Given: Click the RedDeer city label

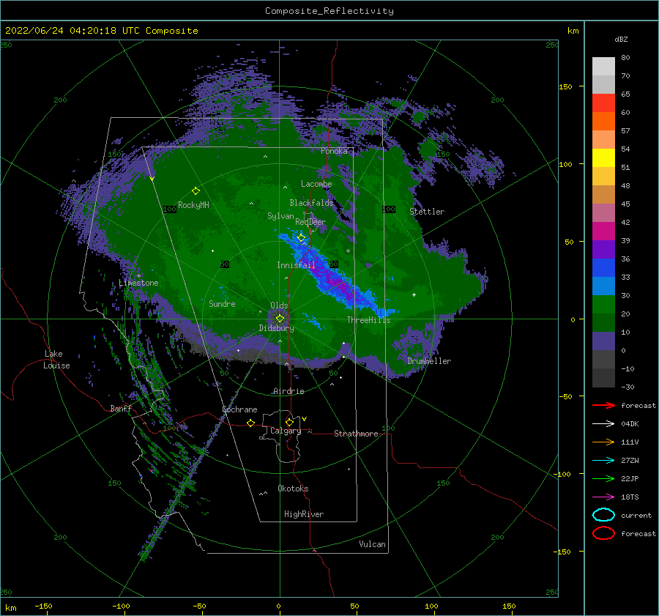Looking at the screenshot, I should pyautogui.click(x=310, y=222).
